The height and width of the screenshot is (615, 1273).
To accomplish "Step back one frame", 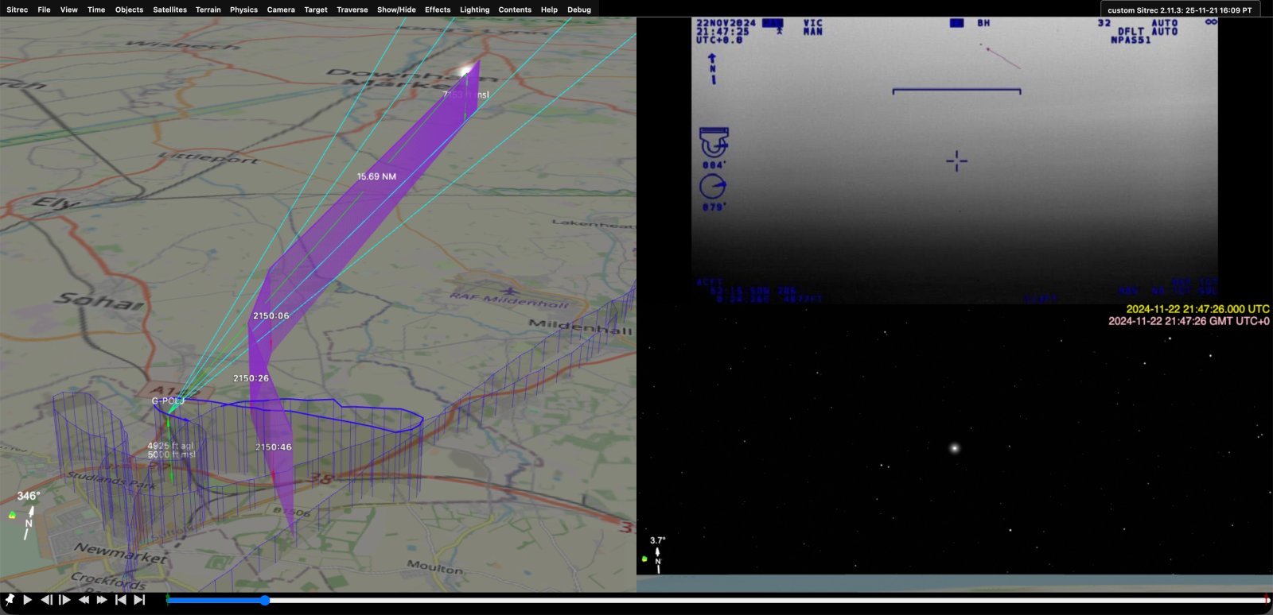I will point(47,600).
